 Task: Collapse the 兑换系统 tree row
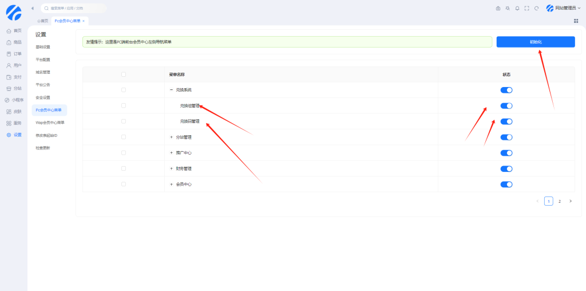(x=171, y=90)
